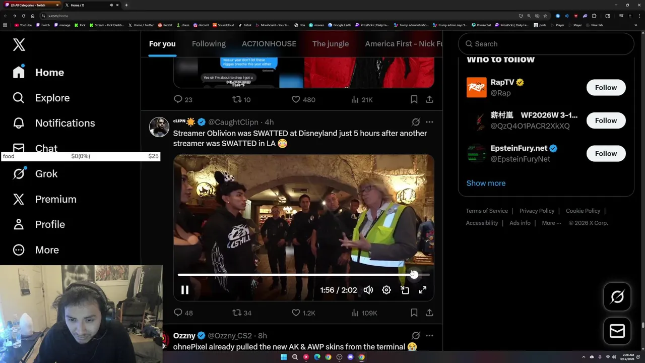
Task: Open the Home page from sidebar
Action: pyautogui.click(x=39, y=72)
